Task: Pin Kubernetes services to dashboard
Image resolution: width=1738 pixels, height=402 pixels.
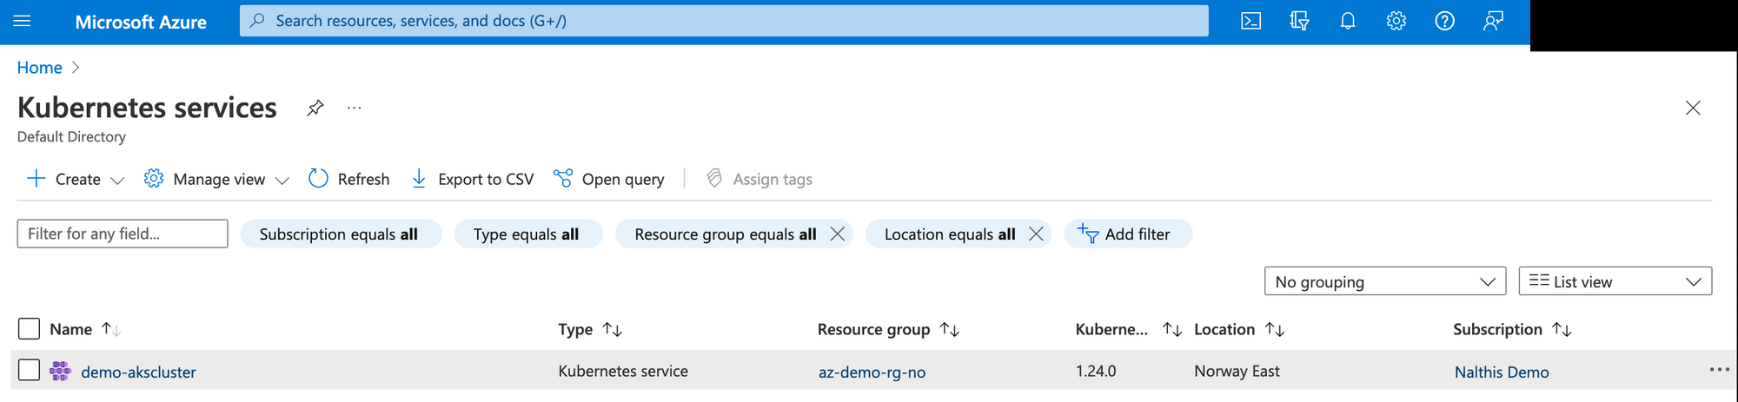Action: coord(315,108)
